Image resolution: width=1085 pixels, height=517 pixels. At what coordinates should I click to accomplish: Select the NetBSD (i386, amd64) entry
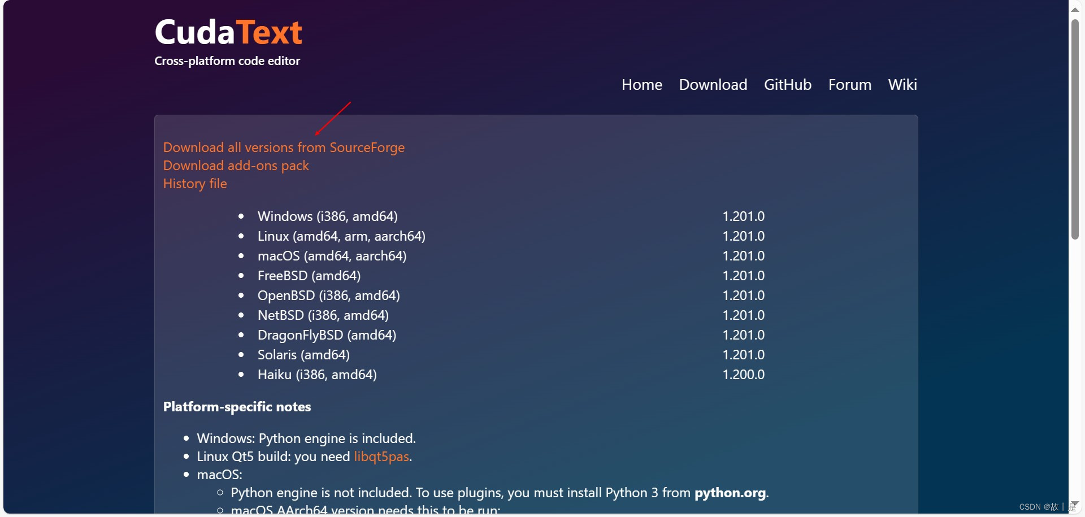pyautogui.click(x=323, y=315)
